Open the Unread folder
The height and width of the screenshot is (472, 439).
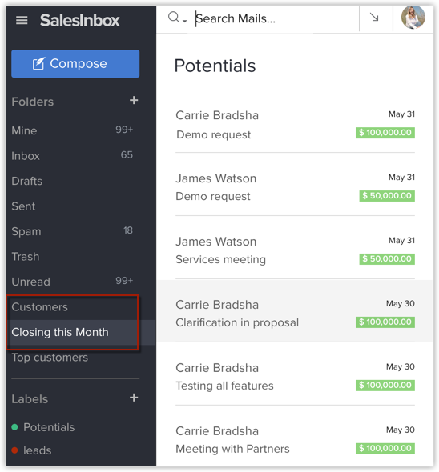[x=72, y=282]
